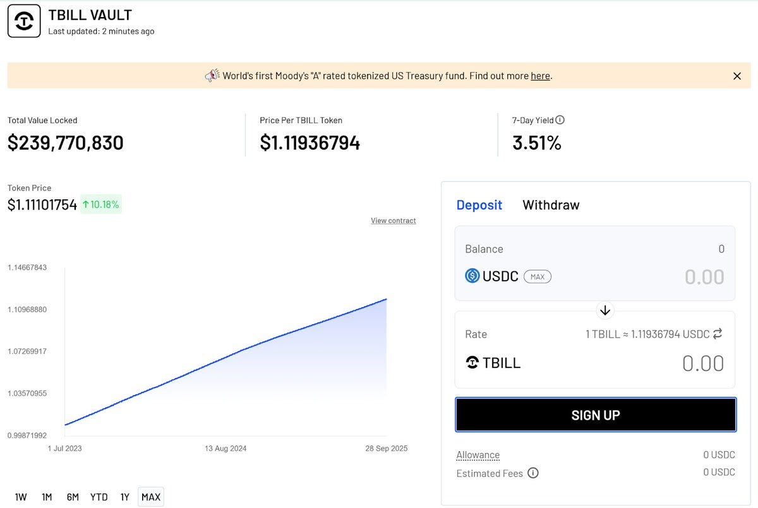Click the down arrow between deposit fields

[x=605, y=310]
